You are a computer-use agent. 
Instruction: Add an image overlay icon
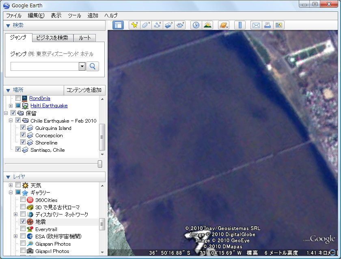(169, 25)
